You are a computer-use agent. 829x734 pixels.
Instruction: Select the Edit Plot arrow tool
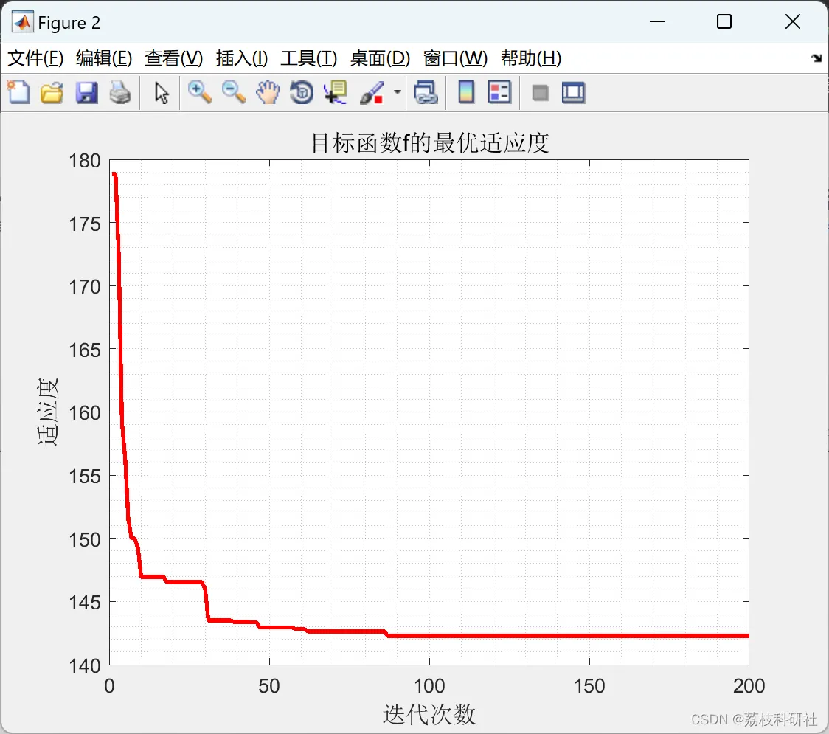162,92
